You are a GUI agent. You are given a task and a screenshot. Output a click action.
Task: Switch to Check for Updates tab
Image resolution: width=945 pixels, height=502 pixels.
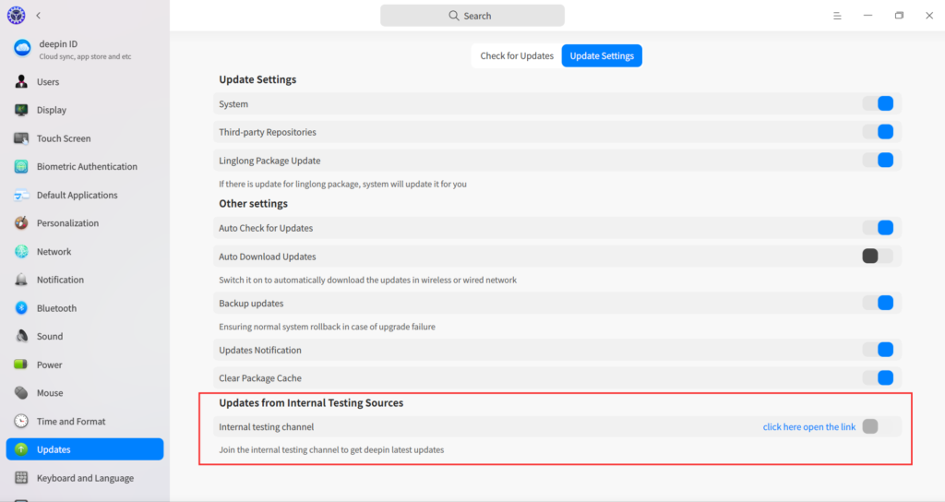tap(517, 55)
